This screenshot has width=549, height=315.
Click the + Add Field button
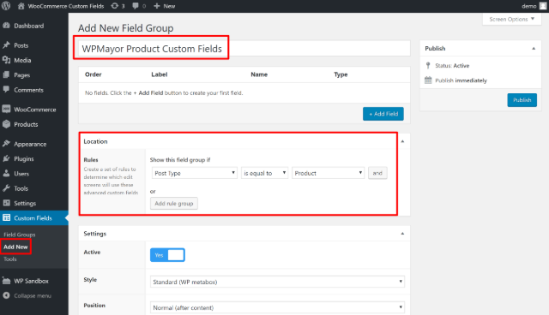383,114
